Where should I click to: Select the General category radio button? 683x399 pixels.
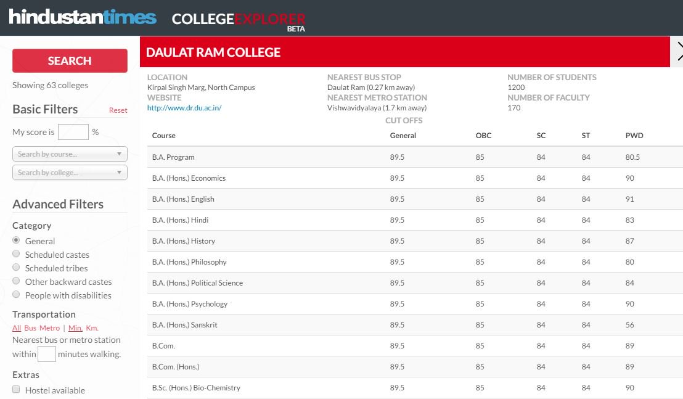[16, 240]
